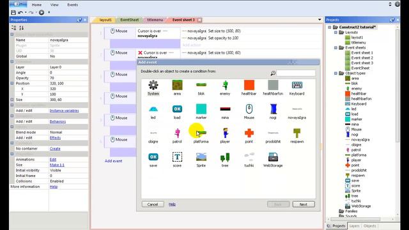Pick the led object icon in dialog
The image size is (409, 230).
153,112
